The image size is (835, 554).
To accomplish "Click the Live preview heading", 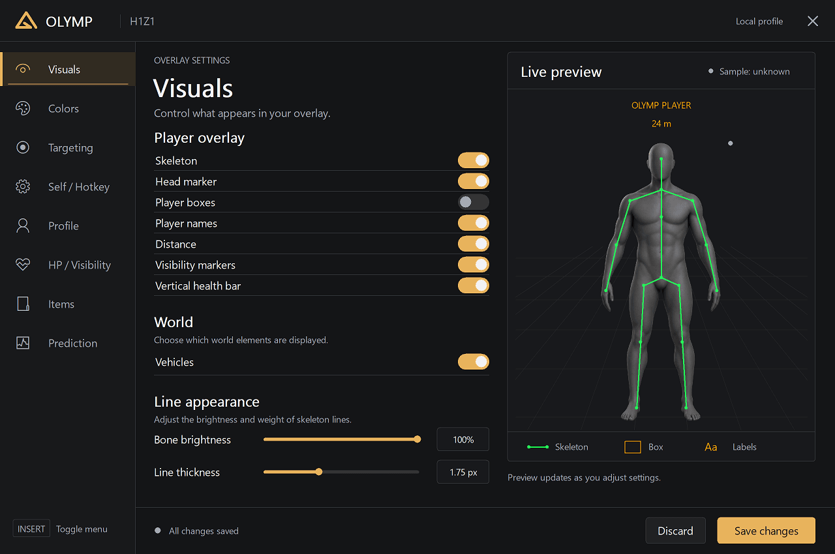I will pos(561,72).
